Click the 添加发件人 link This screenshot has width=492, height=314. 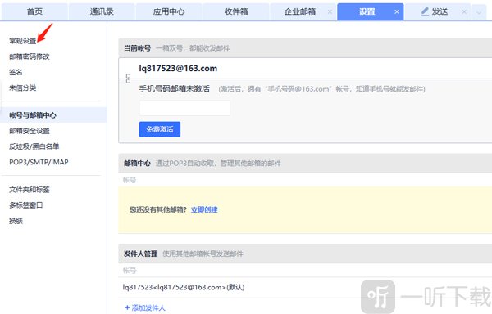pos(145,307)
